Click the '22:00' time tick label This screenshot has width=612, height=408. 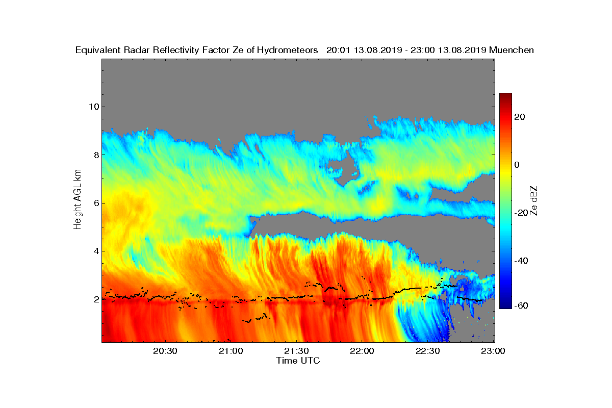[x=362, y=351]
